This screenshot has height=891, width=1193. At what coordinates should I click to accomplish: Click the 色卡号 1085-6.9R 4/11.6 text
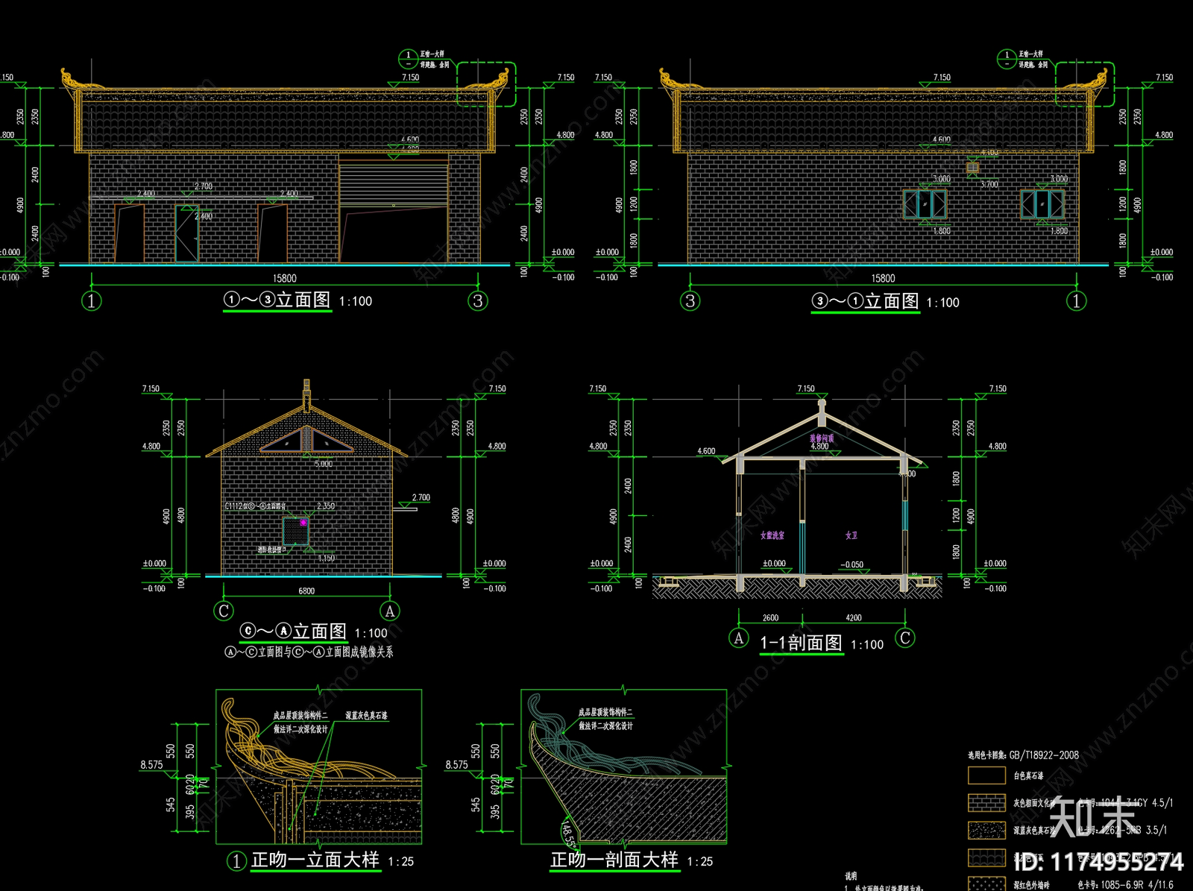1124,885
